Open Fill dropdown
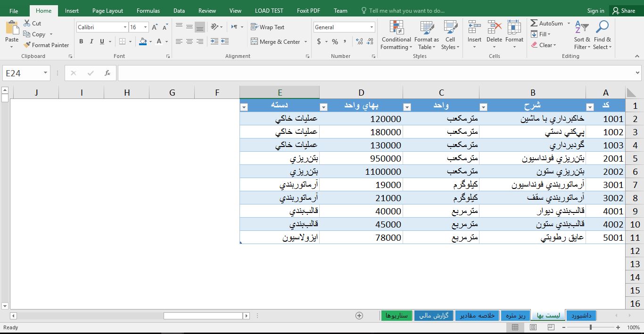Screen dimensions: 644x334 click(541, 34)
